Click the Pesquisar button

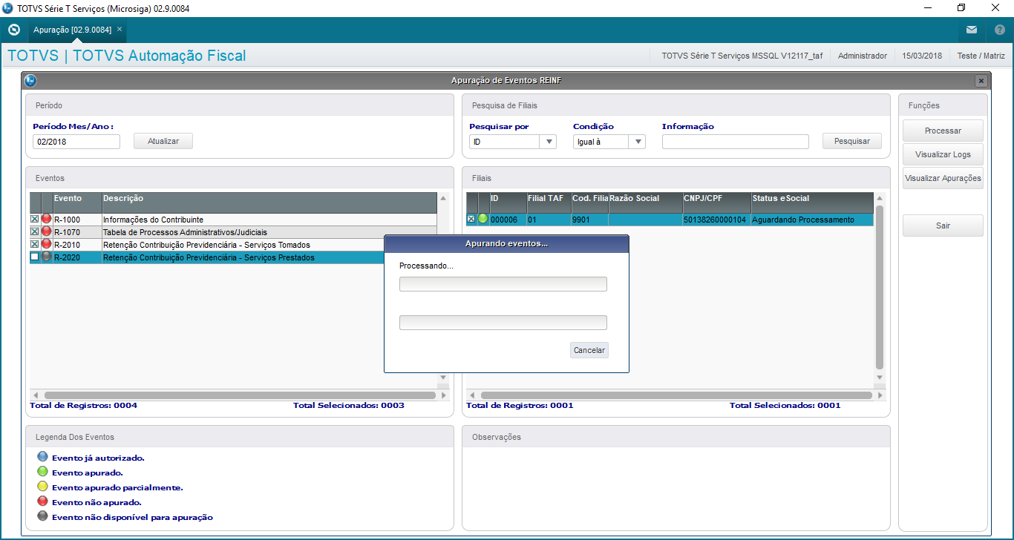pyautogui.click(x=852, y=141)
